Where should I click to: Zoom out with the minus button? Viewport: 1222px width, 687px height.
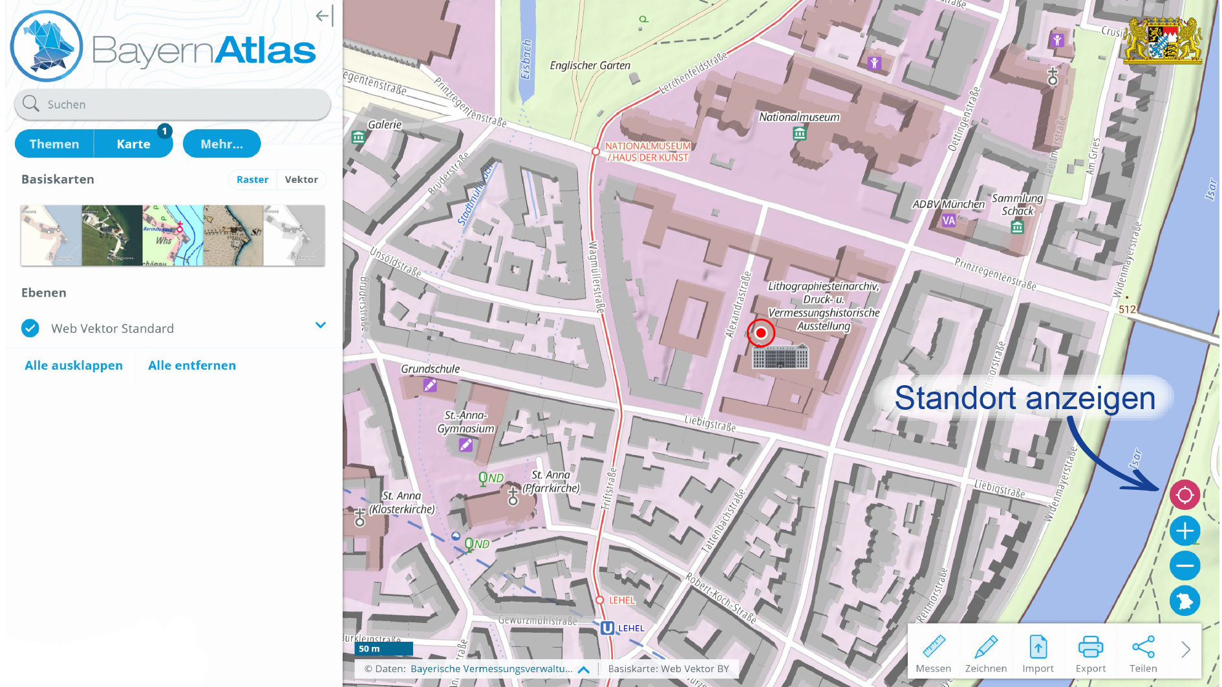pos(1184,566)
